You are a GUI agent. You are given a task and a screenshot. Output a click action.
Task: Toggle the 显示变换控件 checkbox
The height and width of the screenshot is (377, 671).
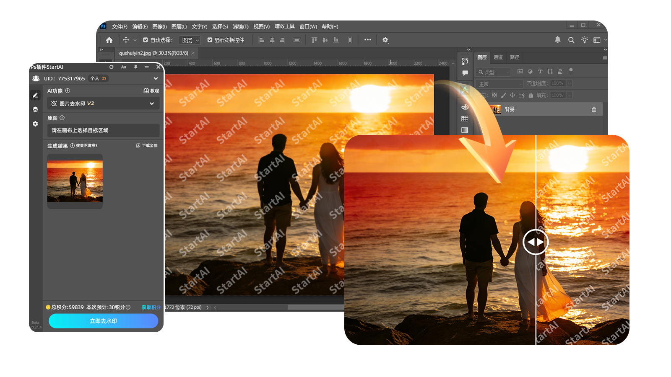coord(210,40)
